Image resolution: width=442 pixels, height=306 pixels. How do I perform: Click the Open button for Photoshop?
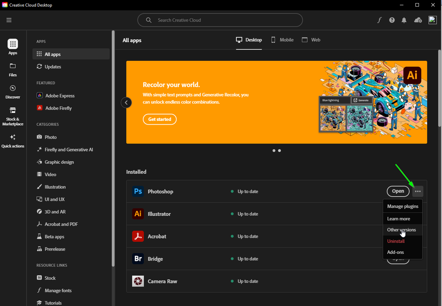click(398, 191)
